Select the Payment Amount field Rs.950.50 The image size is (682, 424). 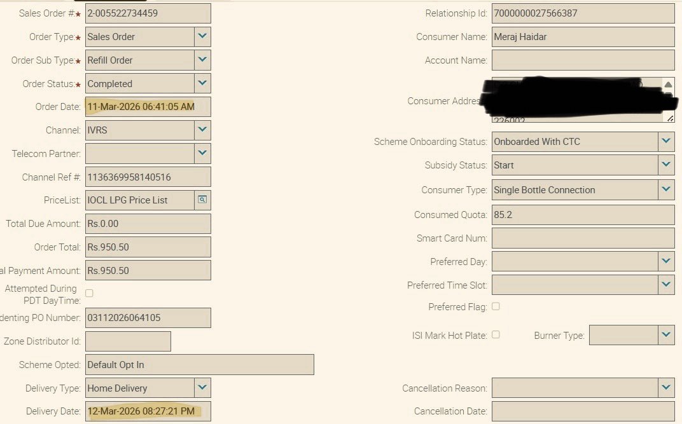click(148, 270)
